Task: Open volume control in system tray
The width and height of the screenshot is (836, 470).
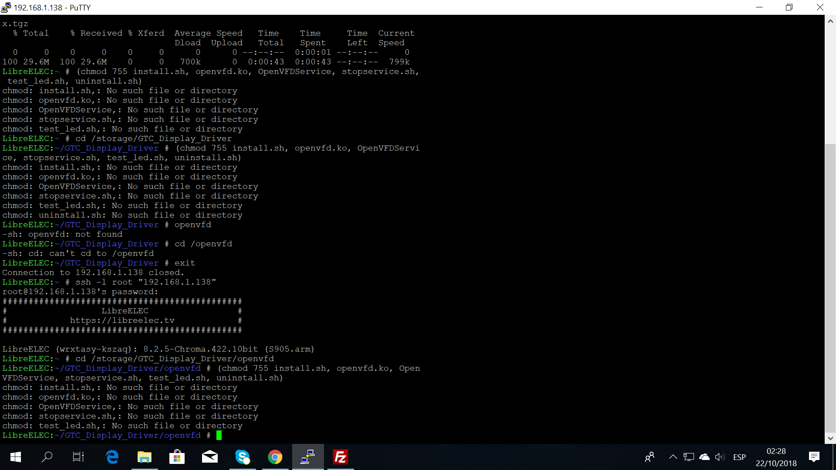Action: click(719, 457)
